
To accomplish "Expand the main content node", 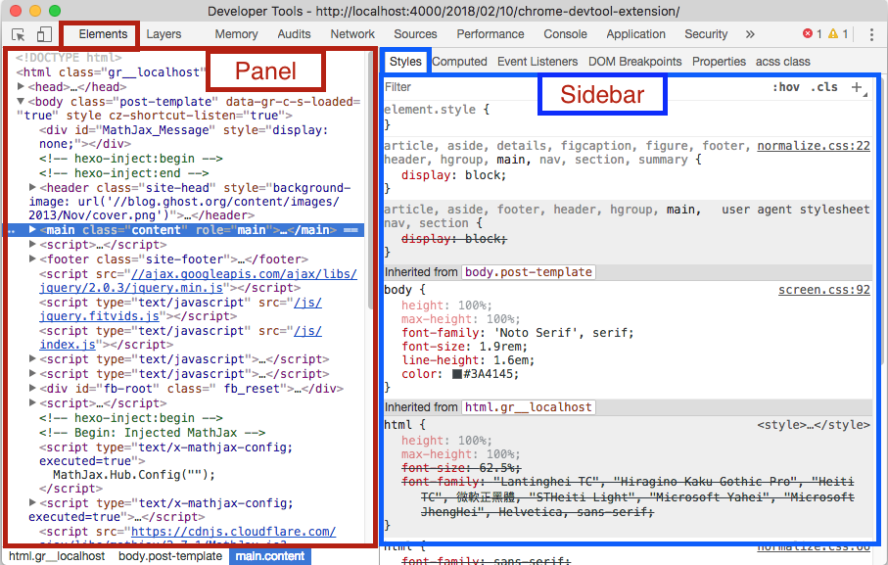I will coord(32,230).
